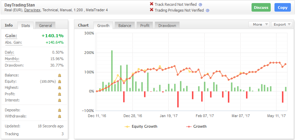Click the Dec 11, '16 axis date
This screenshot has width=295, height=140.
pyautogui.click(x=97, y=116)
